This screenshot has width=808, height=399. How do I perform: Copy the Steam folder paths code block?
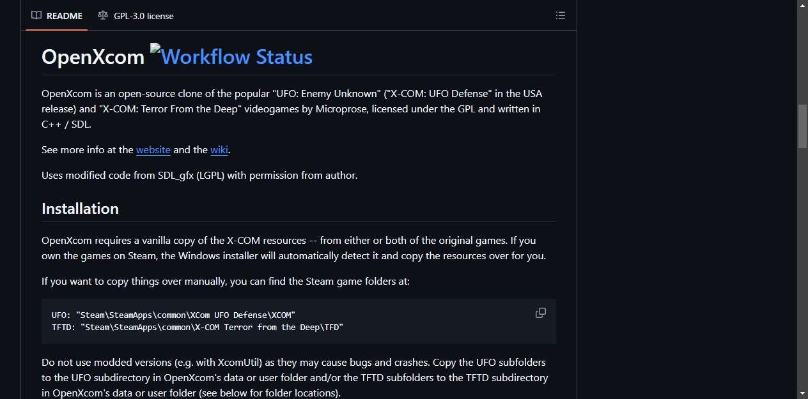541,313
